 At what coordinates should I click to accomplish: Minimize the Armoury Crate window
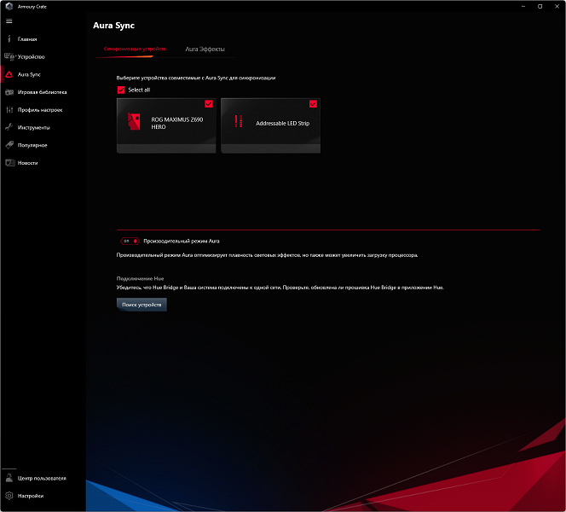523,7
